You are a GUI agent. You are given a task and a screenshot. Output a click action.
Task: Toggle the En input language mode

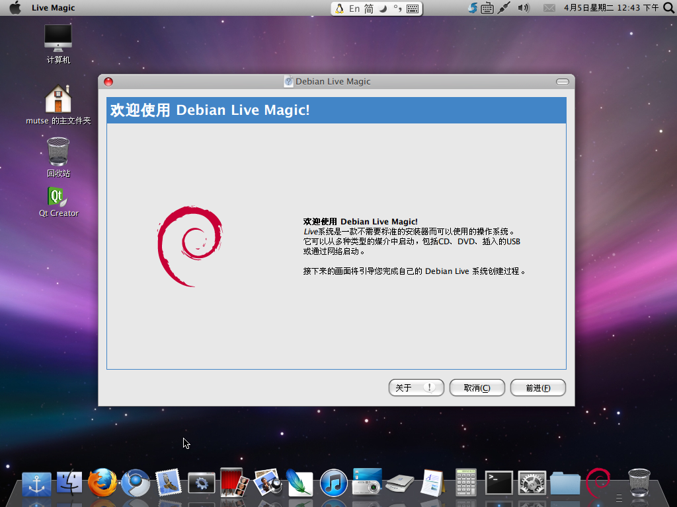click(354, 9)
